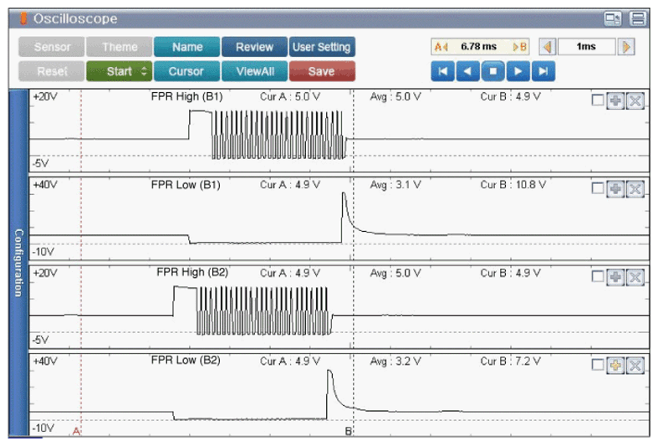The image size is (658, 446).
Task: Tick the FPR Low (B2) channel checkbox
Action: click(x=598, y=365)
